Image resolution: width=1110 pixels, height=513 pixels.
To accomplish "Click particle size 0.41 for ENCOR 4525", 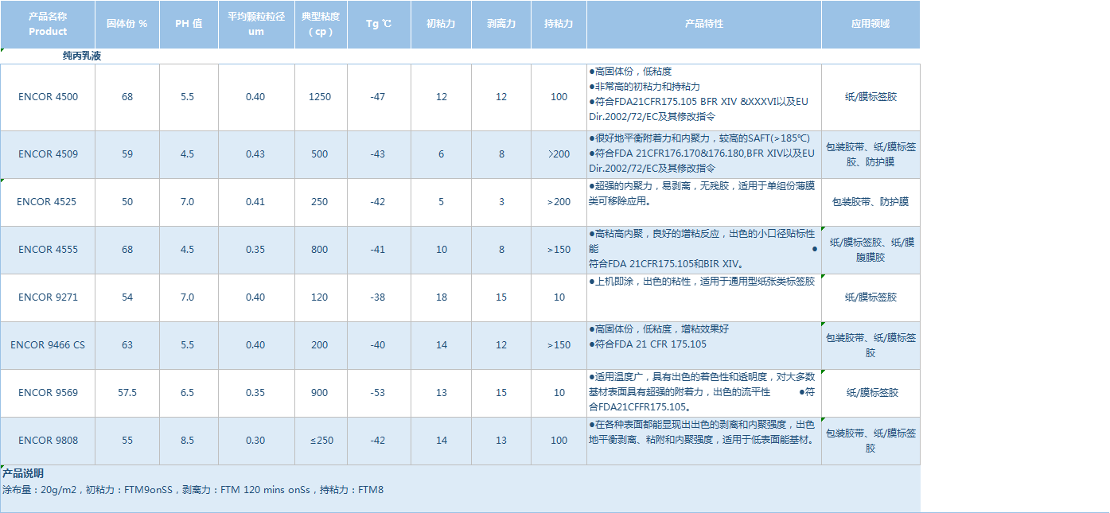I will (255, 202).
